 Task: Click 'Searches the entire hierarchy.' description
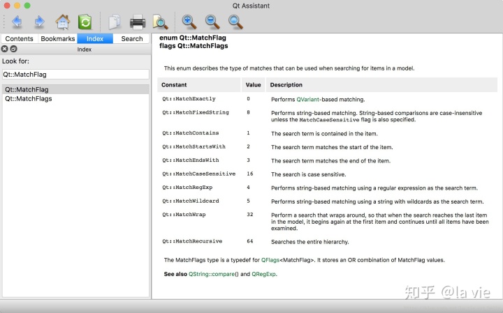310,242
